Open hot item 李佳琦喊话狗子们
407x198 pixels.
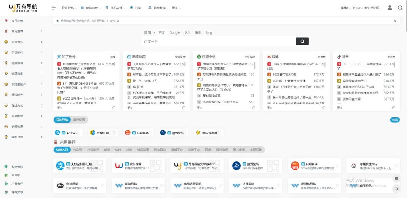354,81
